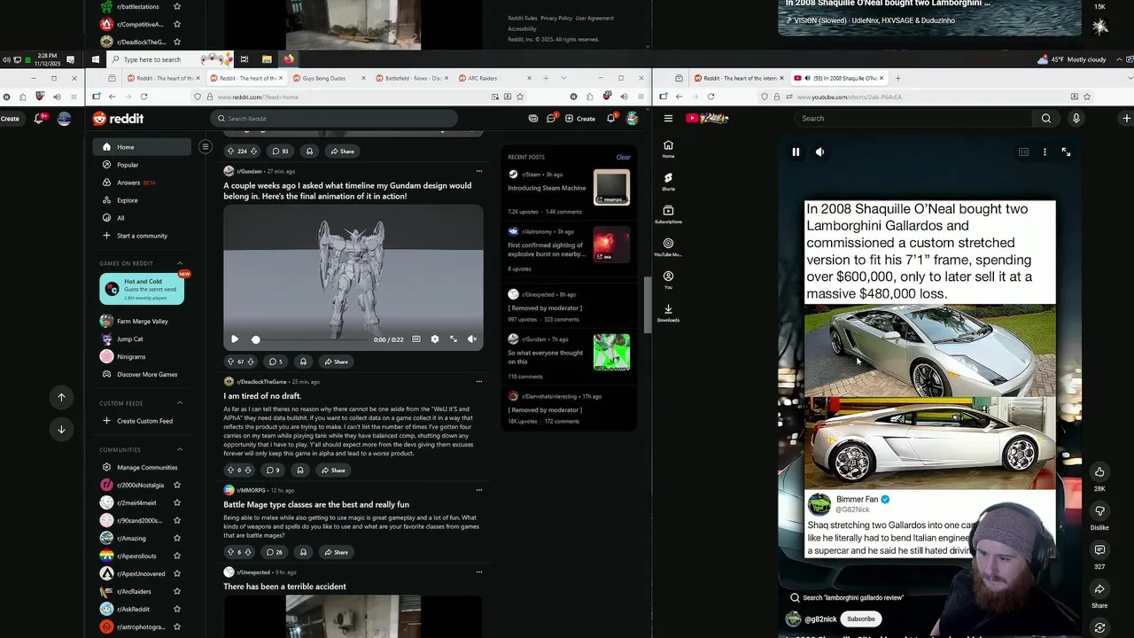Toggle star for r/CompetitiveA... at top

[177, 24]
